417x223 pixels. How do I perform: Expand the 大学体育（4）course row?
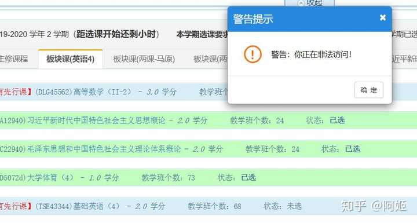tap(209, 177)
